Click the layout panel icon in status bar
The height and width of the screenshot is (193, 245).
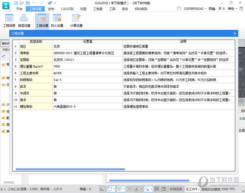point(164,189)
